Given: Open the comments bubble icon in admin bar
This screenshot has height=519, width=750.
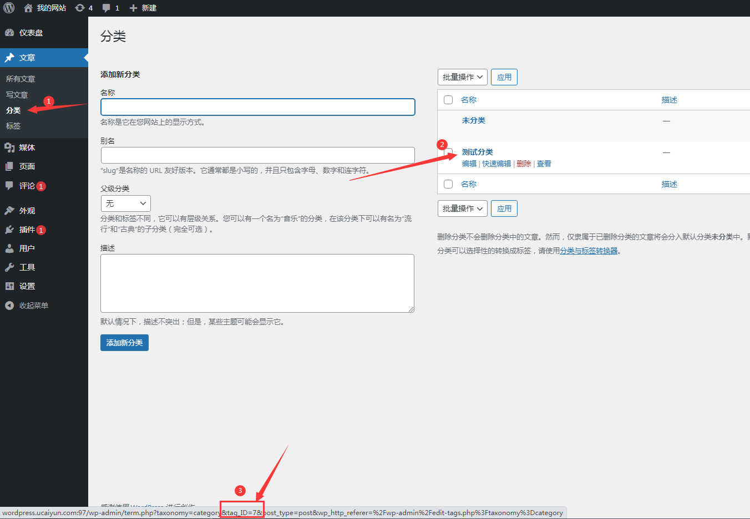Looking at the screenshot, I should tap(107, 8).
